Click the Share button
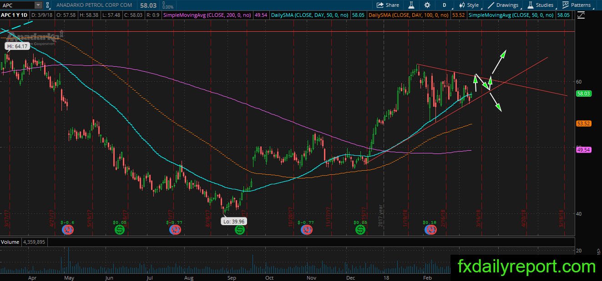 click(388, 5)
